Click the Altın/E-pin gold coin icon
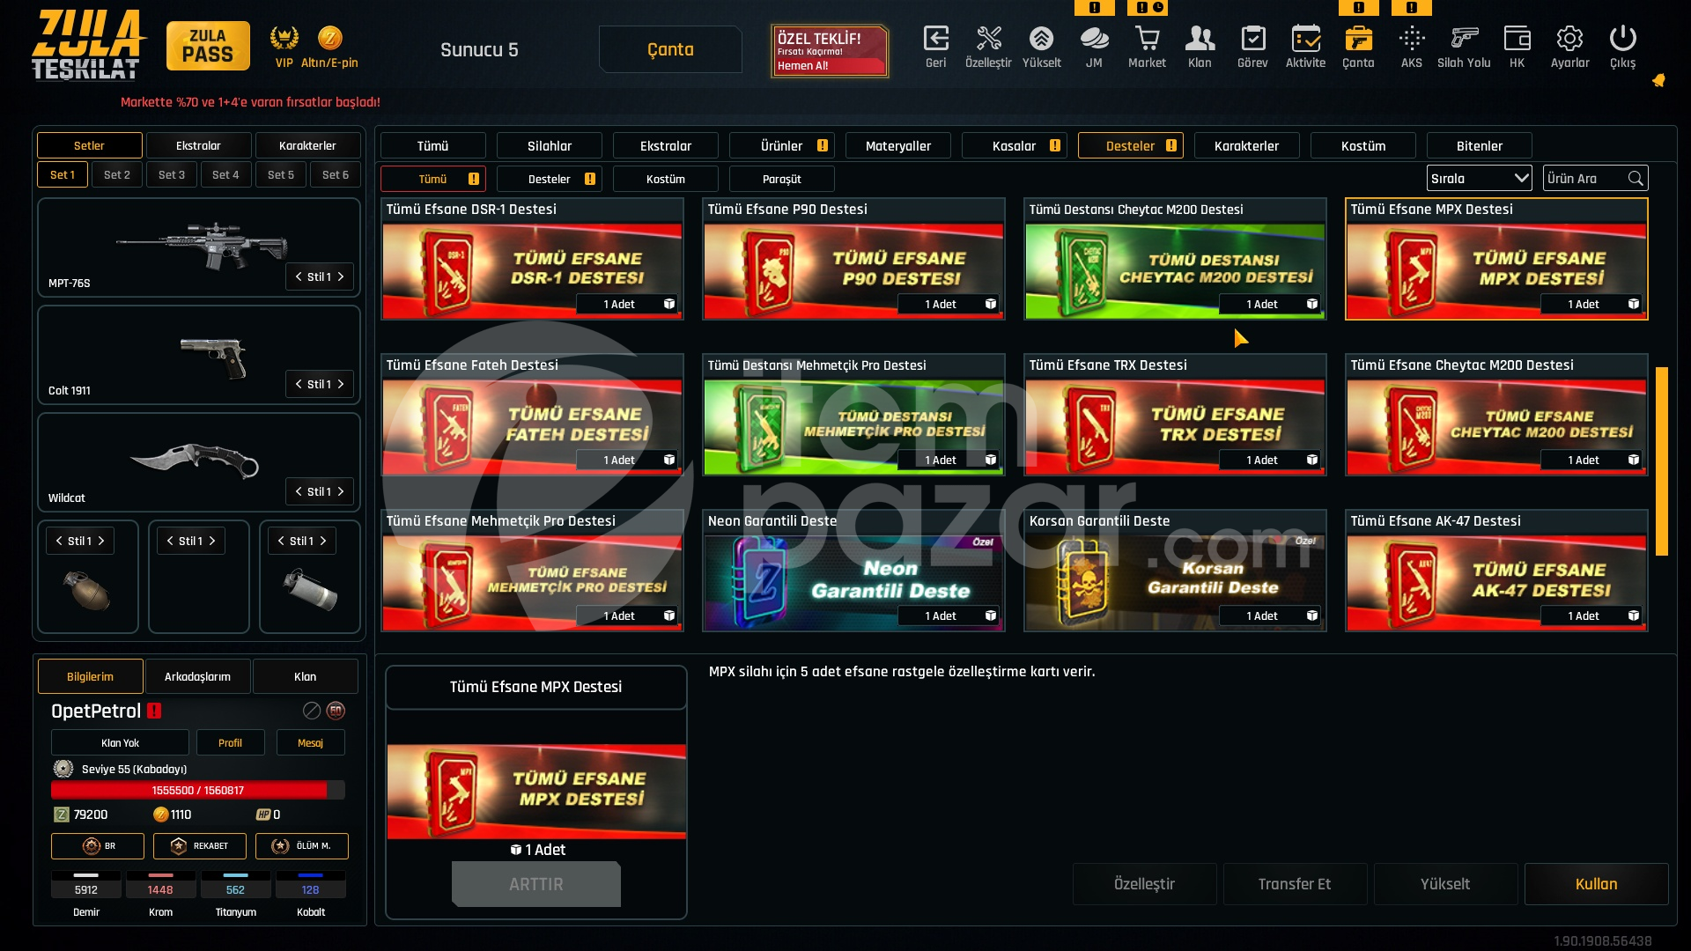Image resolution: width=1691 pixels, height=951 pixels. (x=329, y=38)
